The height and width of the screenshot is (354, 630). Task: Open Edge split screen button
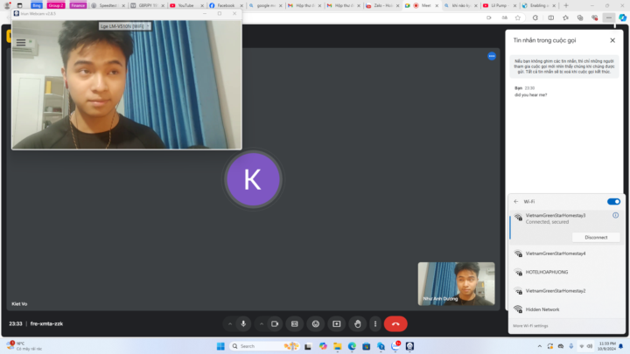point(551,17)
